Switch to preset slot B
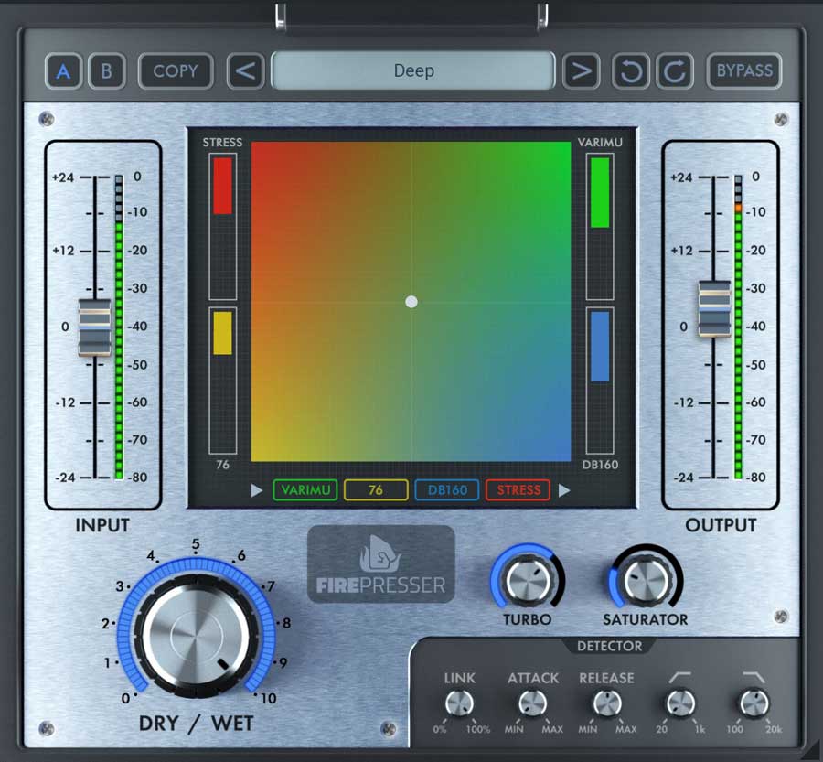823x762 pixels. (x=107, y=71)
